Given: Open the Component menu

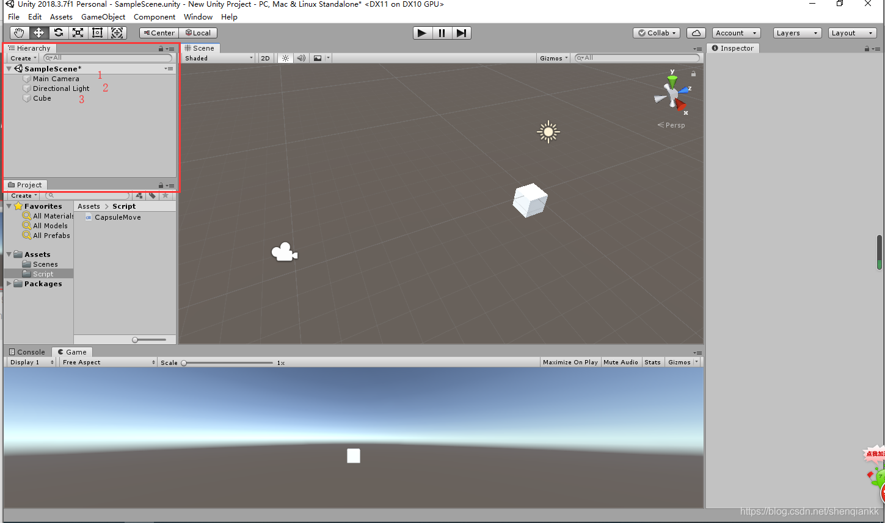Looking at the screenshot, I should [x=155, y=17].
